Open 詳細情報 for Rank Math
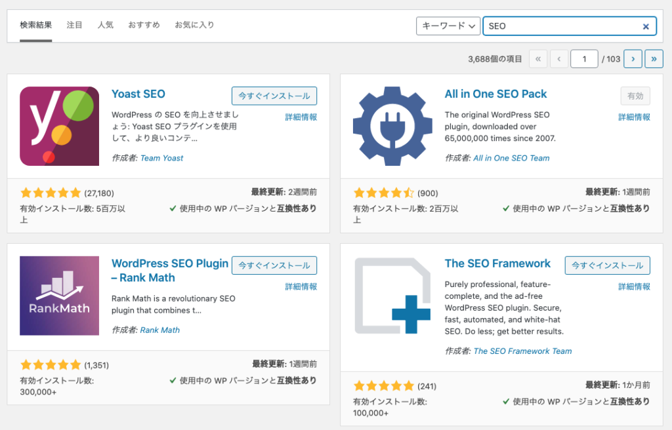 click(301, 286)
